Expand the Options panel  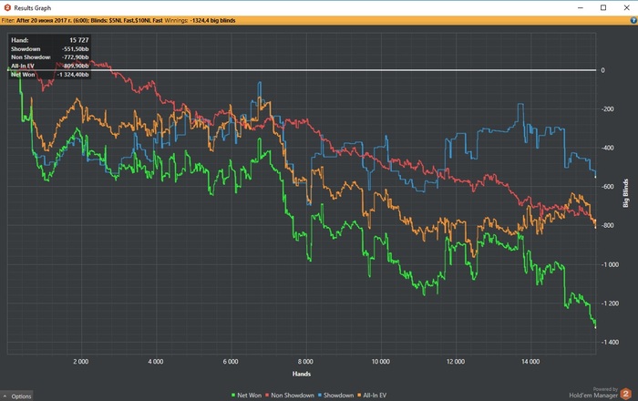(x=16, y=396)
